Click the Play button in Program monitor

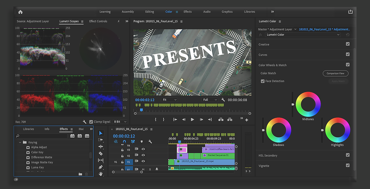(x=192, y=119)
